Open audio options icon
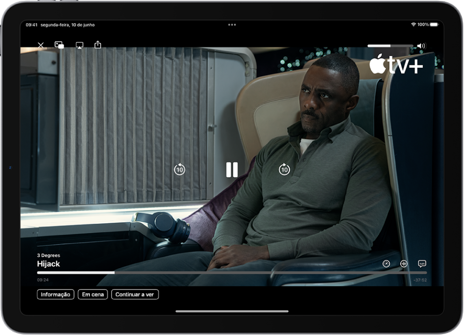 [404, 263]
